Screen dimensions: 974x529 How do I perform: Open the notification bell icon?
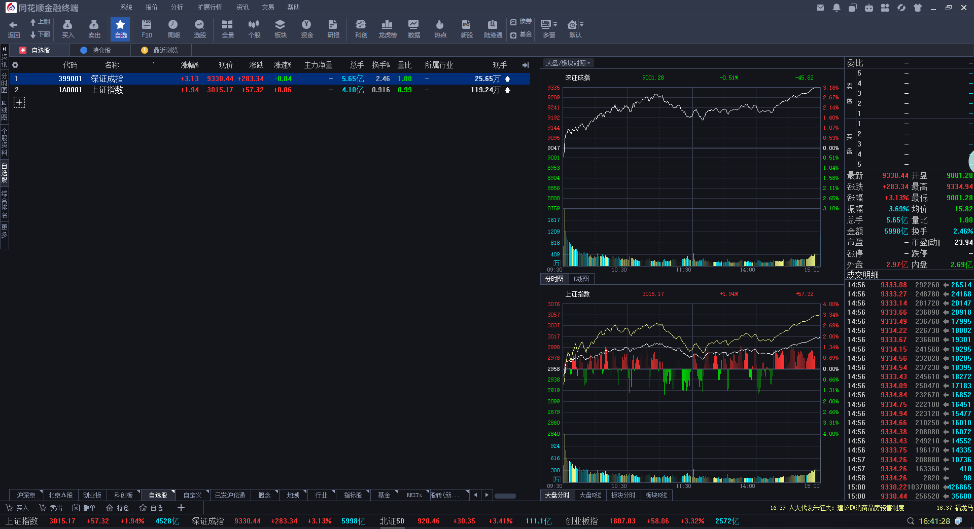pyautogui.click(x=837, y=8)
